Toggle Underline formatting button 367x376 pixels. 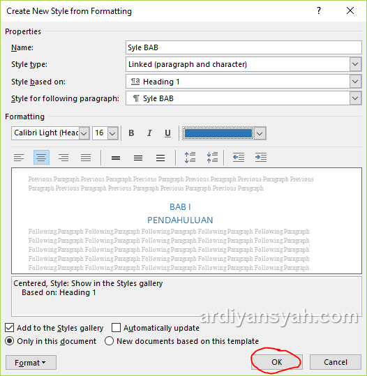coord(167,133)
